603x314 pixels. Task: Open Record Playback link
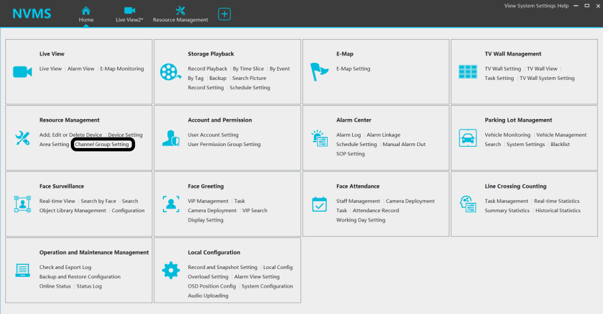pos(207,69)
